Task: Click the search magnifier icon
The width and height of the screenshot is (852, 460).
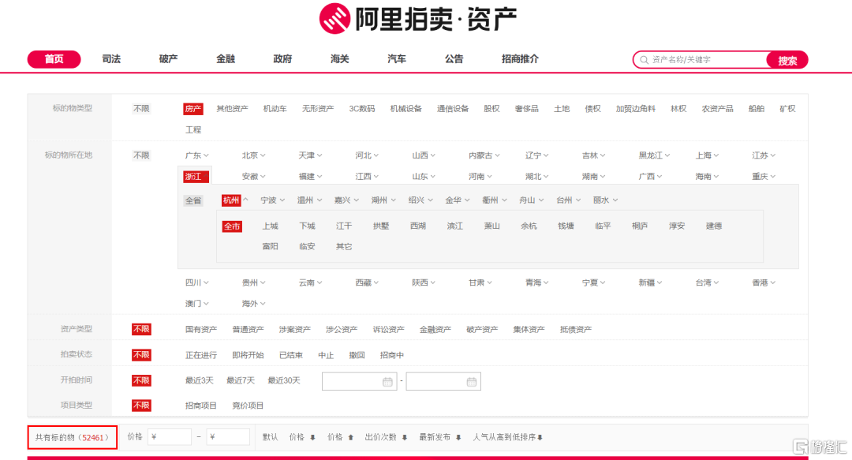Action: tap(644, 60)
